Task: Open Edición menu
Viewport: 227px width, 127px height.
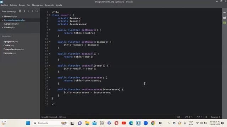Action: point(13,5)
